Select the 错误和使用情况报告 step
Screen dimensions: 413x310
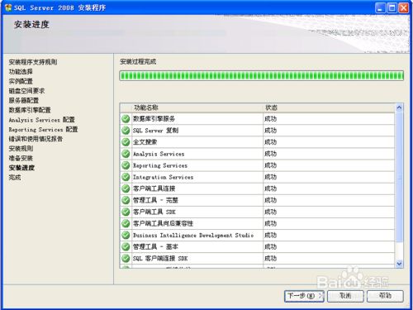tap(36, 139)
